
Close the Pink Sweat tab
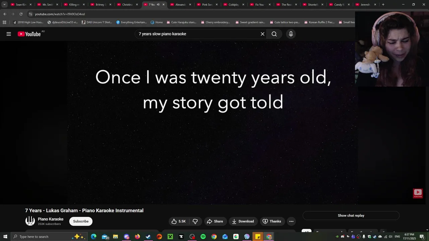tap(217, 5)
